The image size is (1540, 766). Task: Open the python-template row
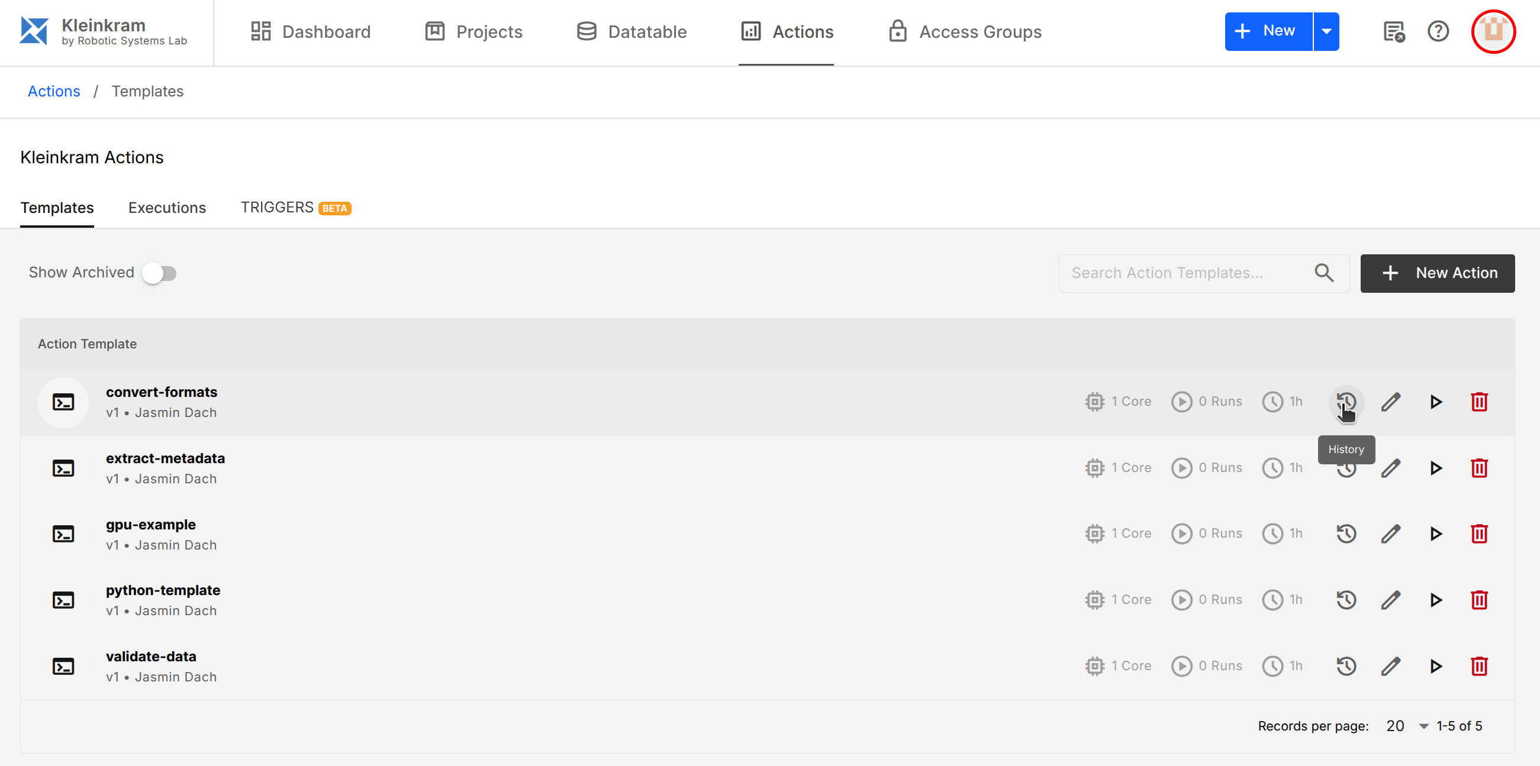(163, 590)
